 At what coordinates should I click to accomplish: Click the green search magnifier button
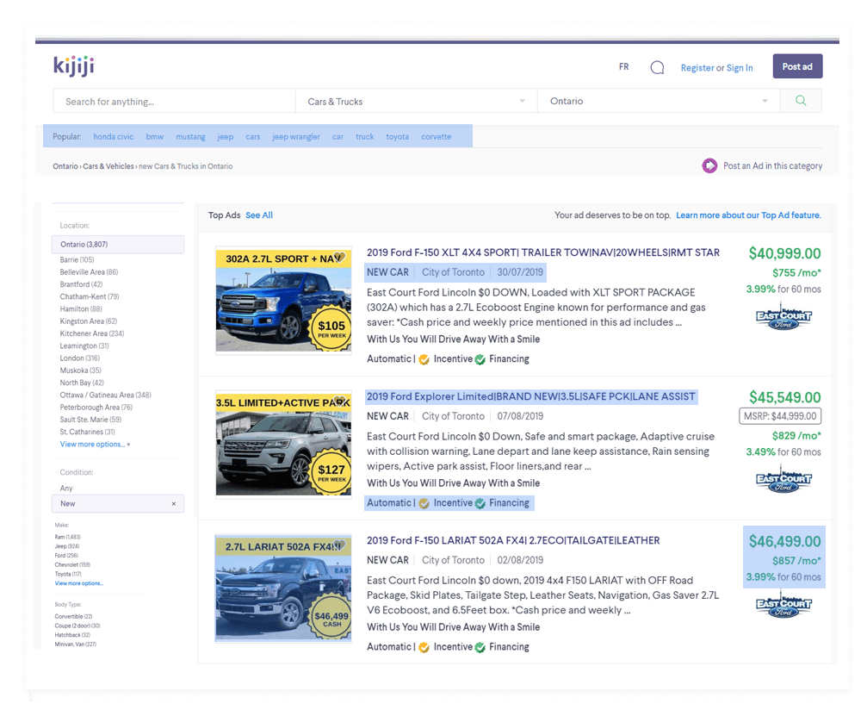pyautogui.click(x=801, y=101)
